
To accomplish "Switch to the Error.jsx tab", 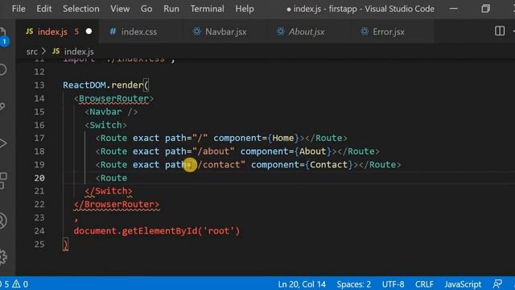I will [x=389, y=32].
